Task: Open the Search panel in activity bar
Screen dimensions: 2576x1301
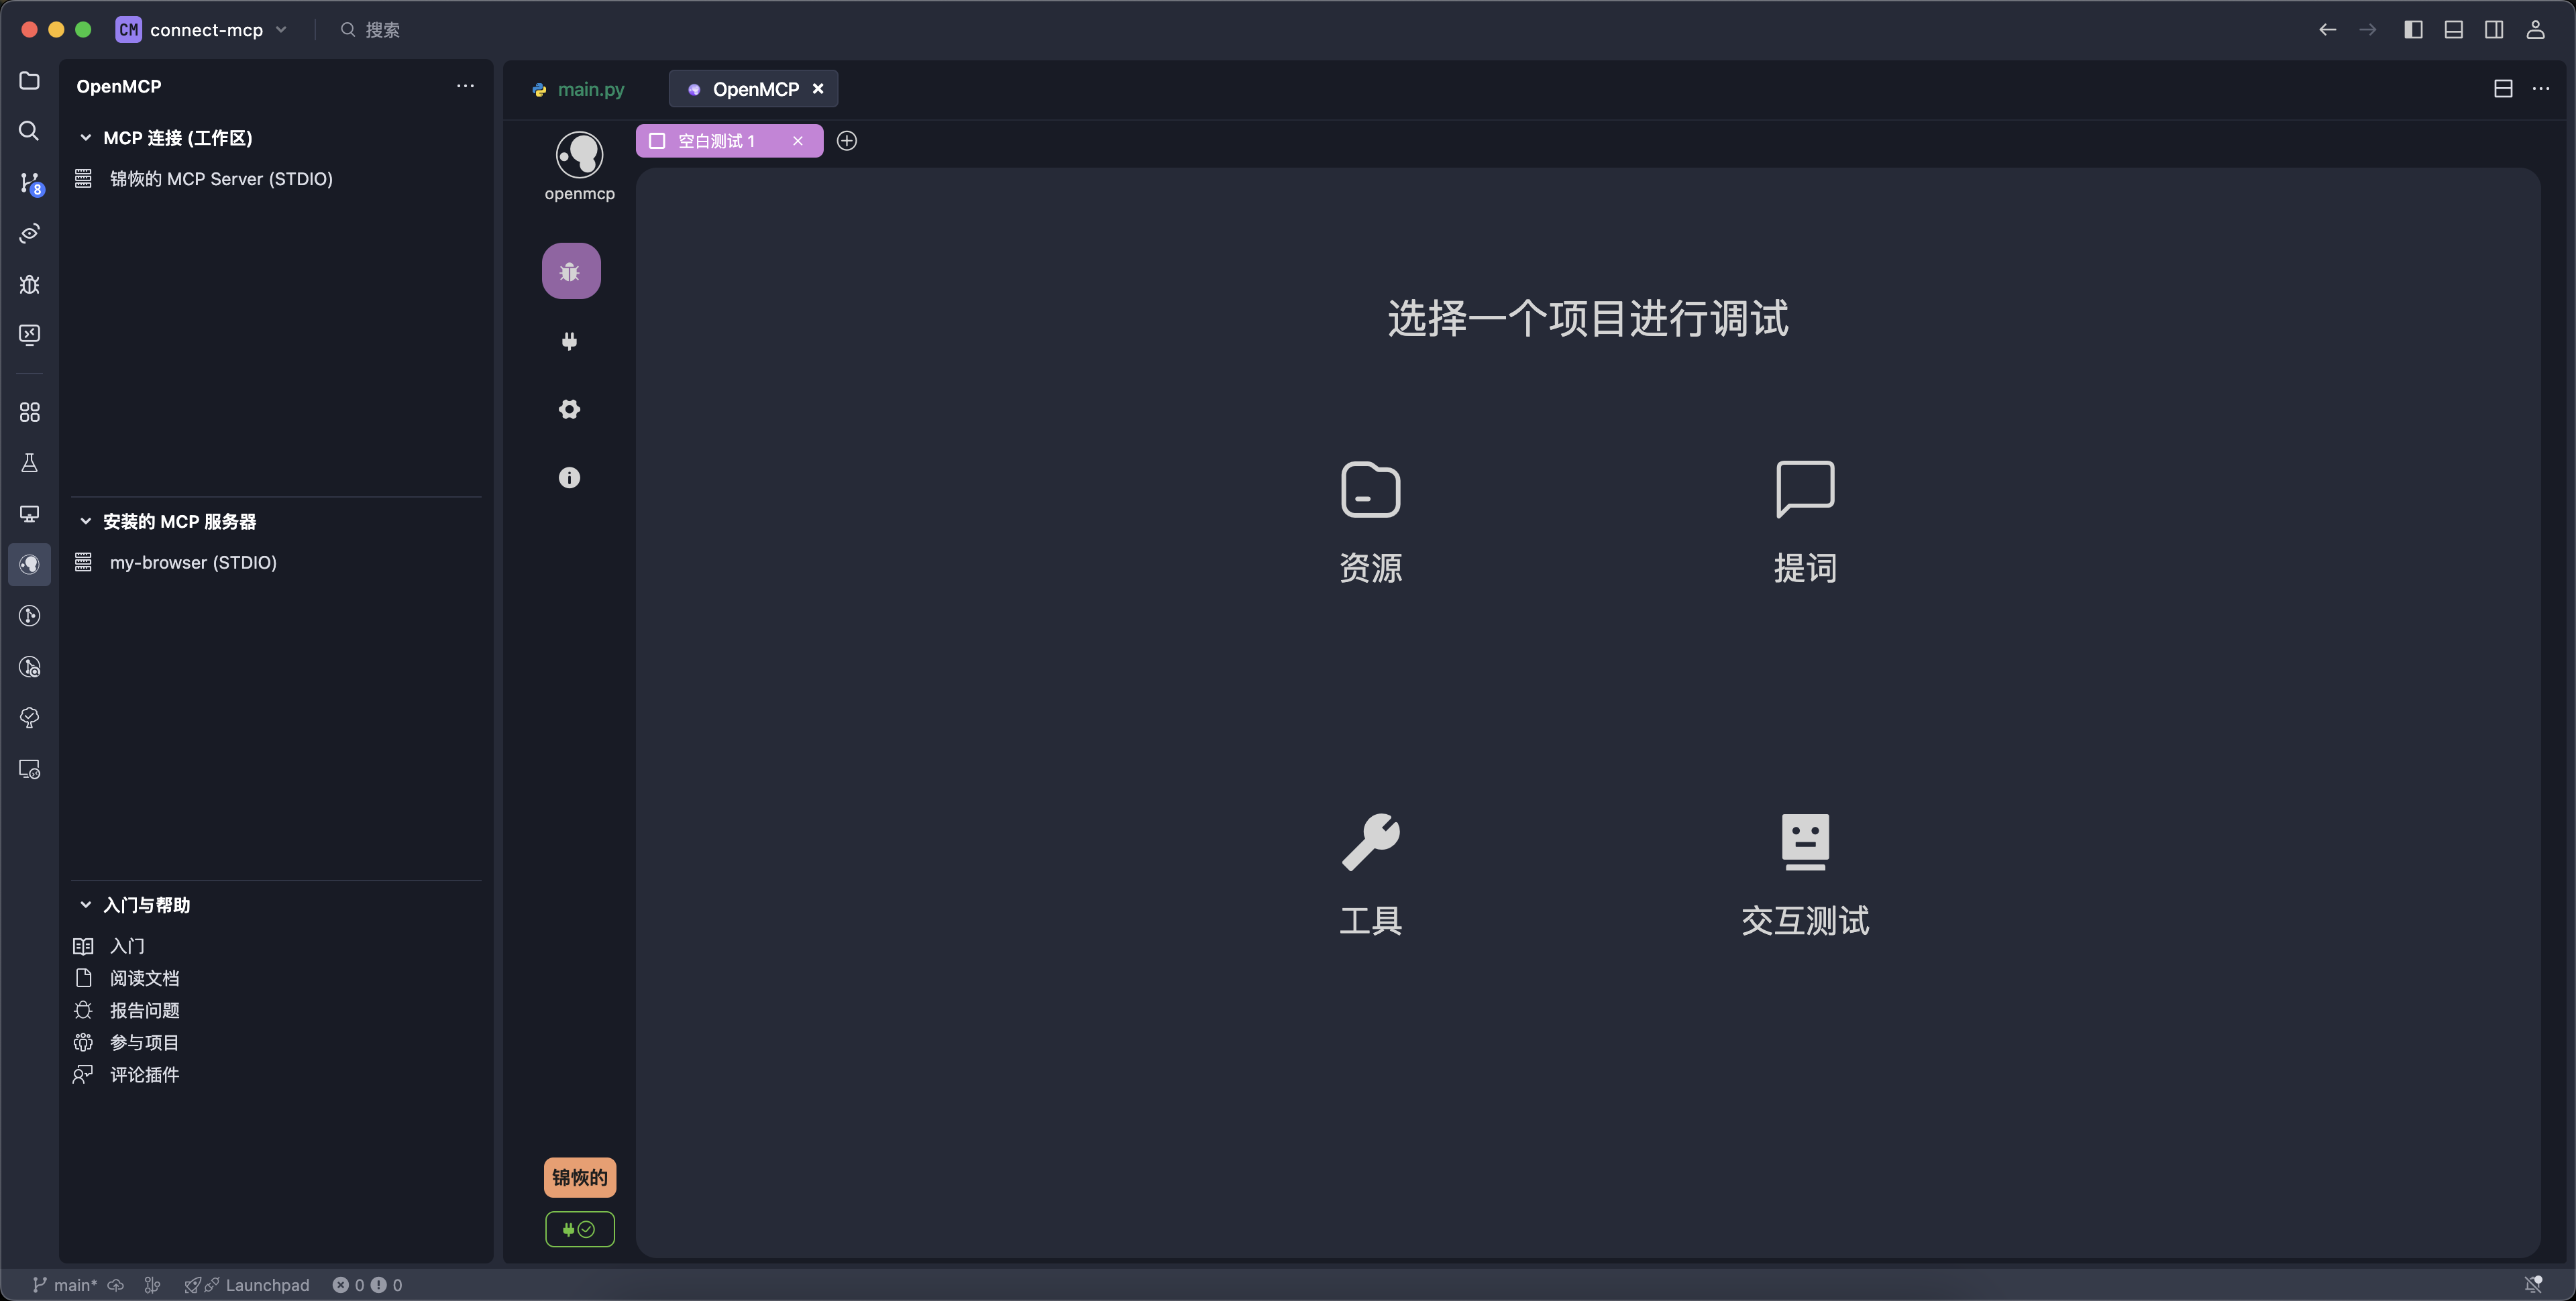Action: (x=29, y=131)
